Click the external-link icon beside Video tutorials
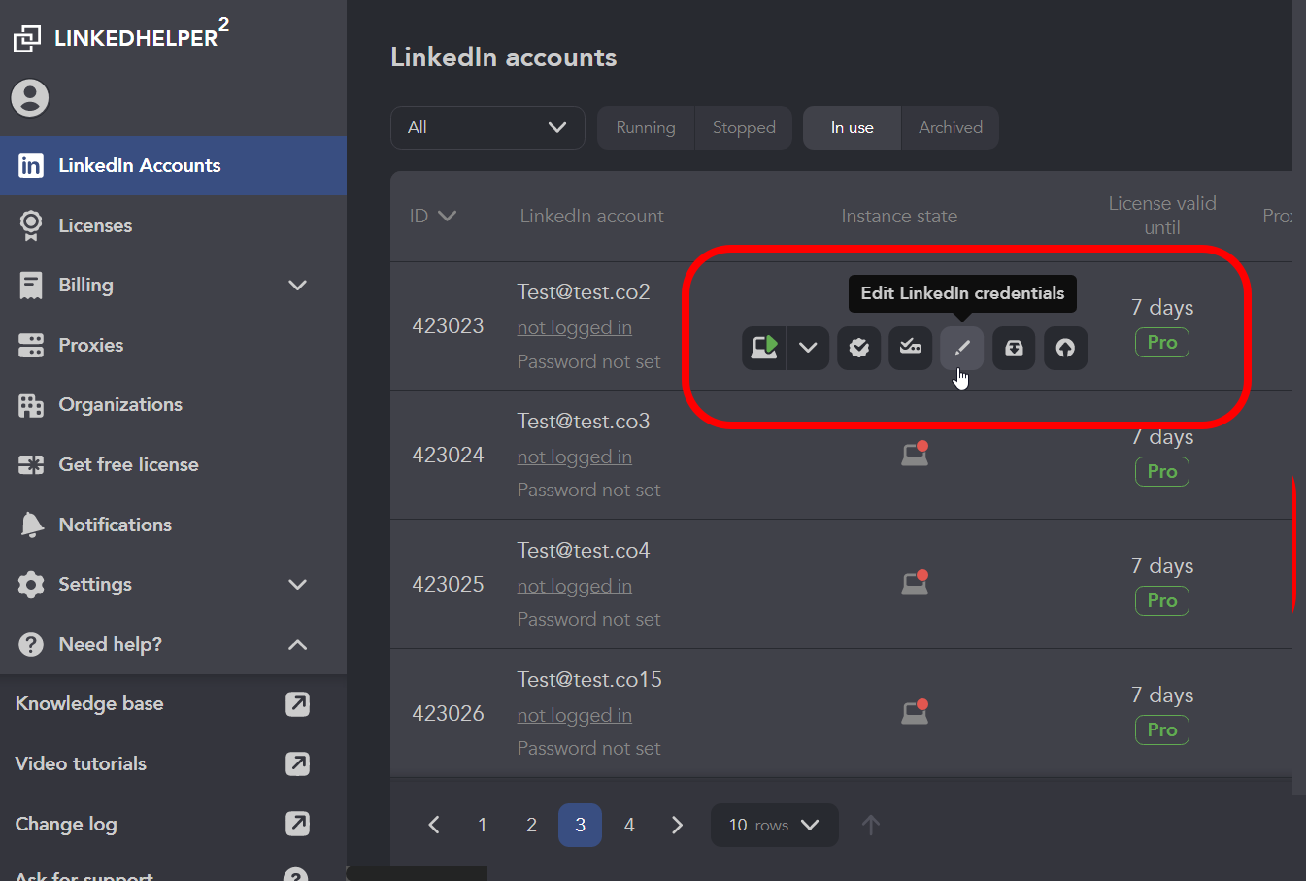This screenshot has height=881, width=1306. coord(298,764)
